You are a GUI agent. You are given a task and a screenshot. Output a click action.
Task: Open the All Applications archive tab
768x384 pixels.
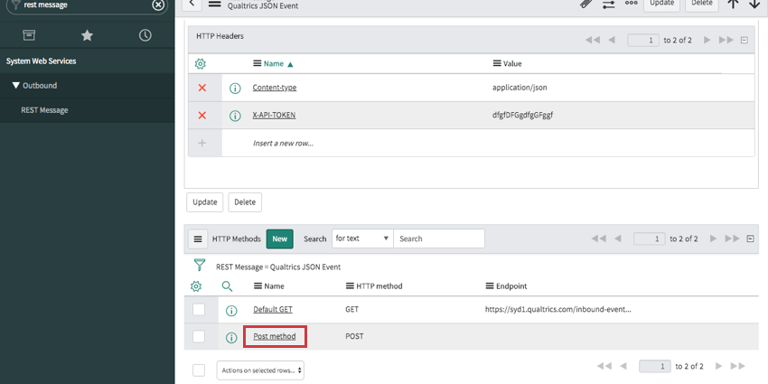pos(29,35)
